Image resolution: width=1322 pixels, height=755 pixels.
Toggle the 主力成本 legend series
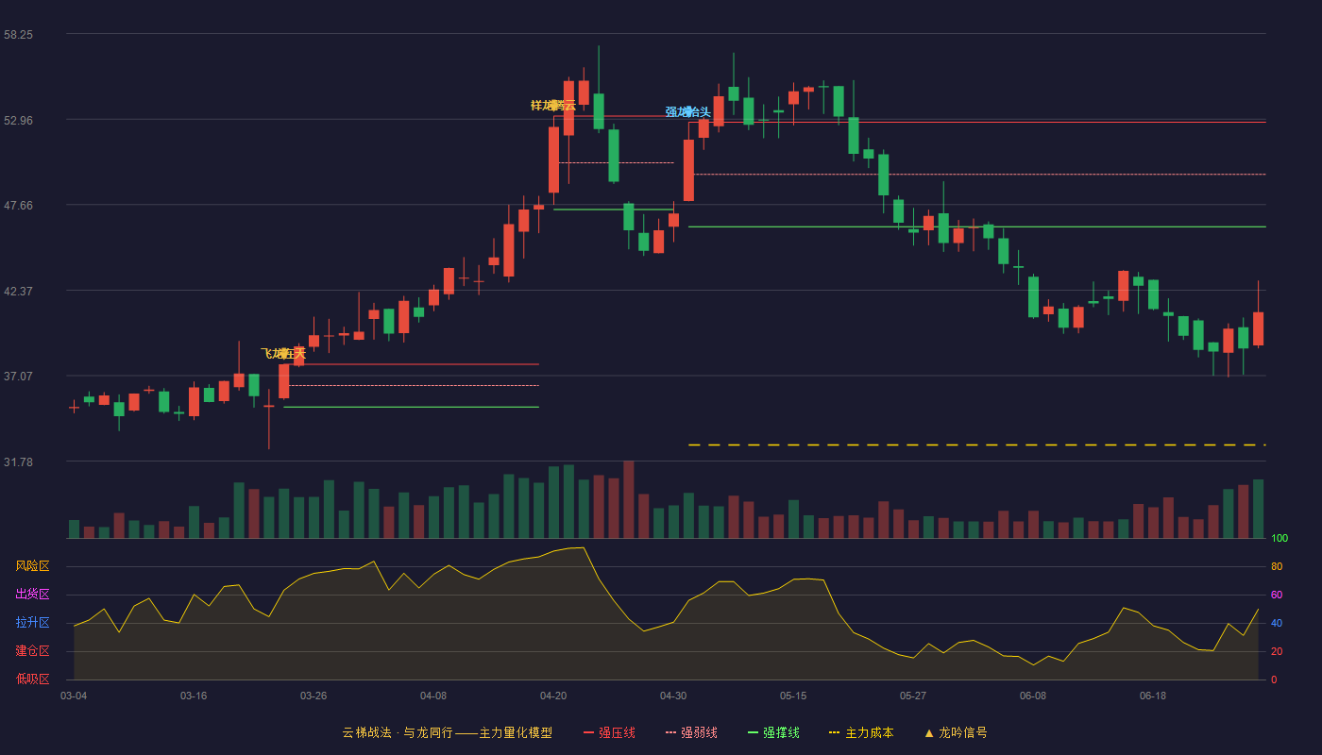tap(861, 732)
